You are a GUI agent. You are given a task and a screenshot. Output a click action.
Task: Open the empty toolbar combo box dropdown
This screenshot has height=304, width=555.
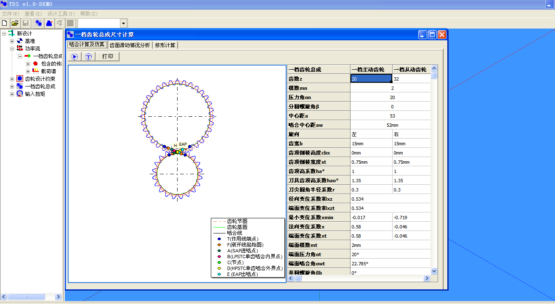(x=123, y=24)
